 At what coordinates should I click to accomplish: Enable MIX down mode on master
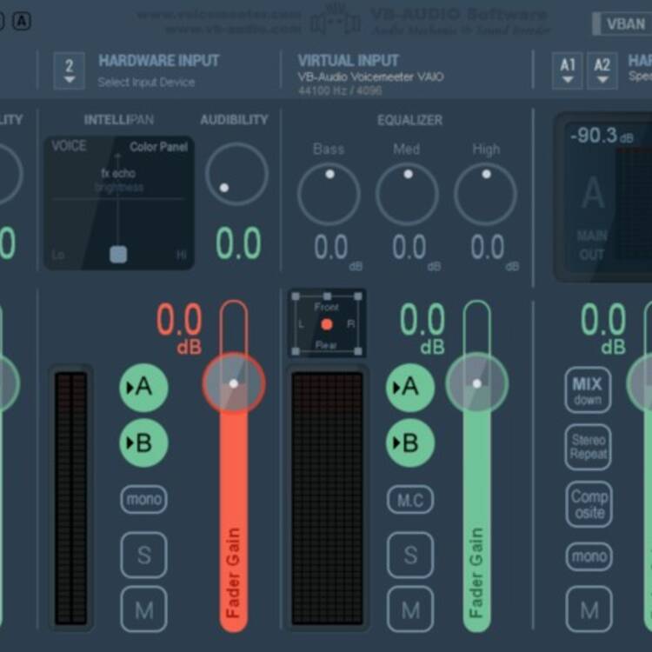[x=588, y=390]
